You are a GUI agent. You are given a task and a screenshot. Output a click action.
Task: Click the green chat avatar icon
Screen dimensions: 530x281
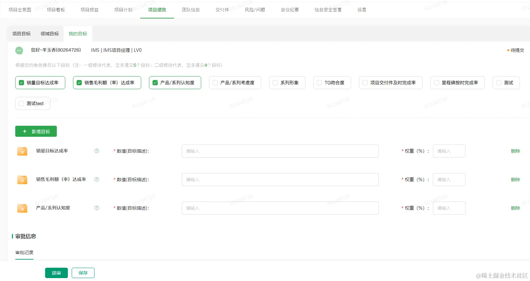[x=19, y=51]
